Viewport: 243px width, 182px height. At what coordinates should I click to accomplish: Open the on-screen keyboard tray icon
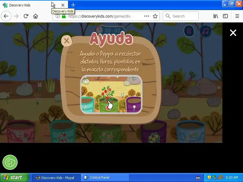point(198,178)
